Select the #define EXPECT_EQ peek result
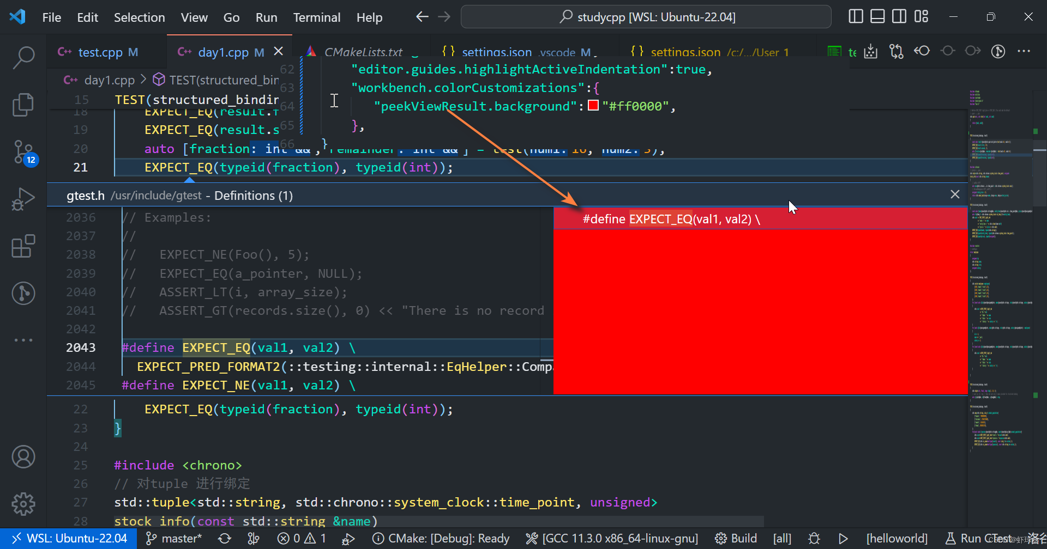The image size is (1047, 549). (760, 219)
